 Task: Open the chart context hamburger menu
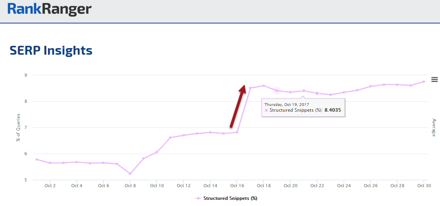point(434,79)
